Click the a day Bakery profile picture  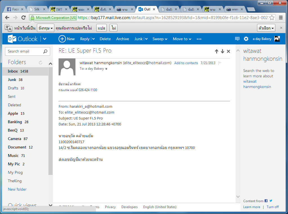coord(277,39)
